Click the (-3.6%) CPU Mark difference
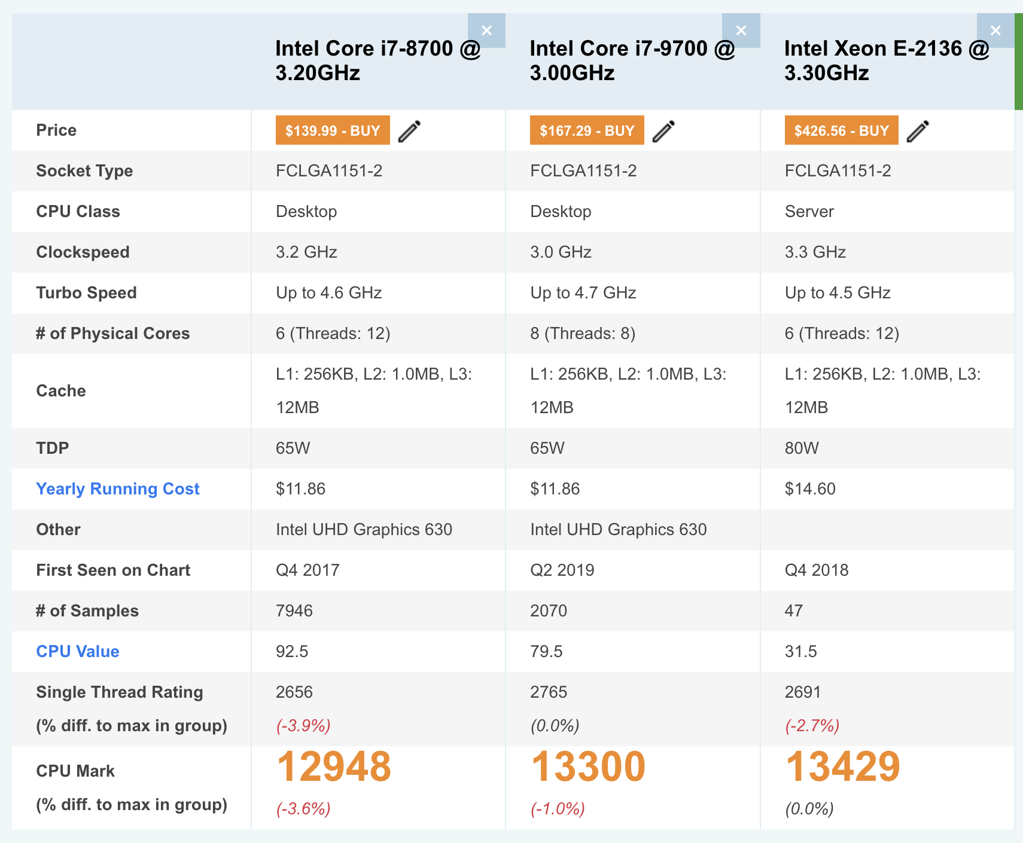The height and width of the screenshot is (843, 1023). tap(303, 809)
